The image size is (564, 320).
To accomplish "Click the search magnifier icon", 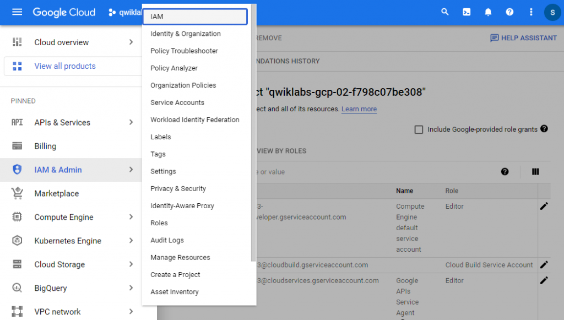I will pyautogui.click(x=445, y=12).
